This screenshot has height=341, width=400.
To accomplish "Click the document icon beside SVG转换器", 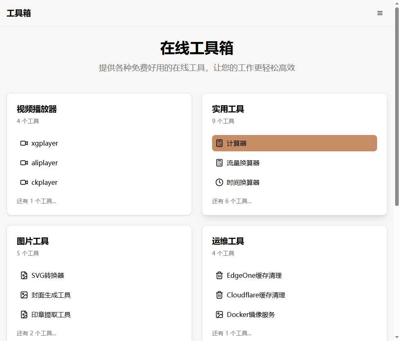I will coord(25,275).
